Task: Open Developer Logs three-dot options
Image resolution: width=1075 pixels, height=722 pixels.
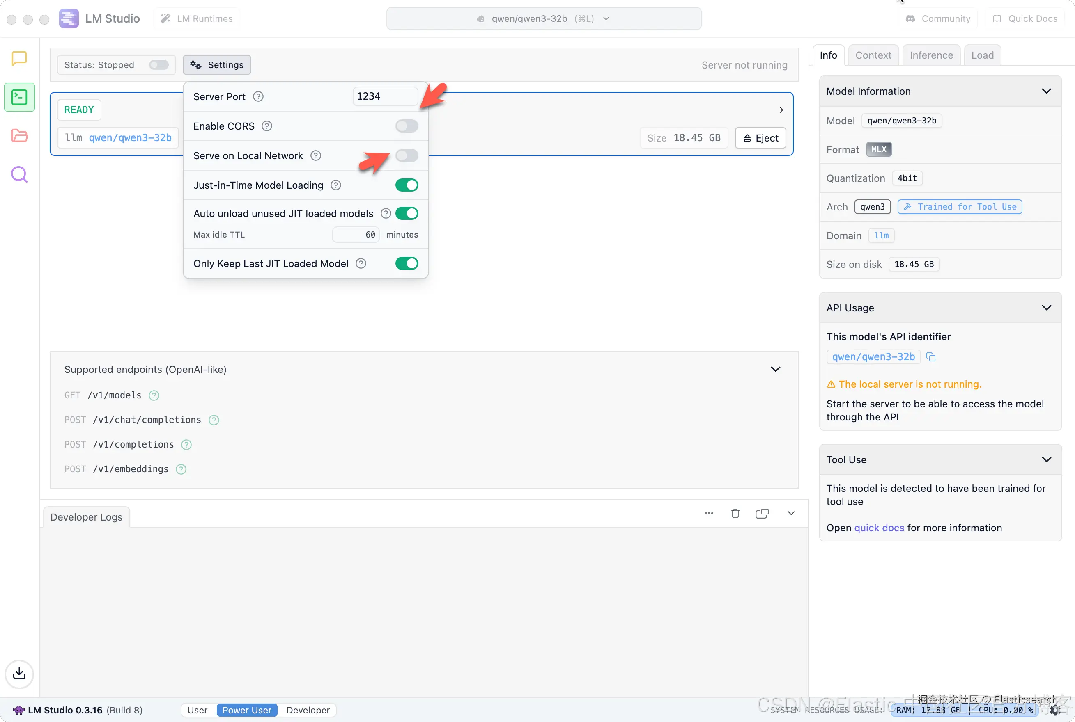Action: pyautogui.click(x=709, y=514)
